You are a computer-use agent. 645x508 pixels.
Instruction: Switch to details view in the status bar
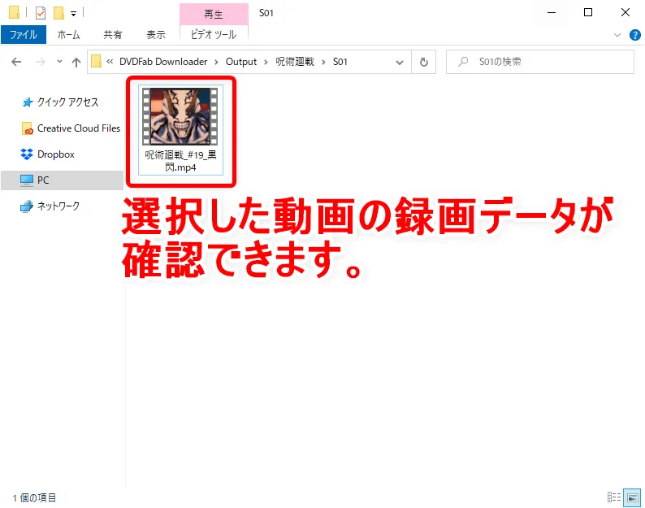click(614, 497)
